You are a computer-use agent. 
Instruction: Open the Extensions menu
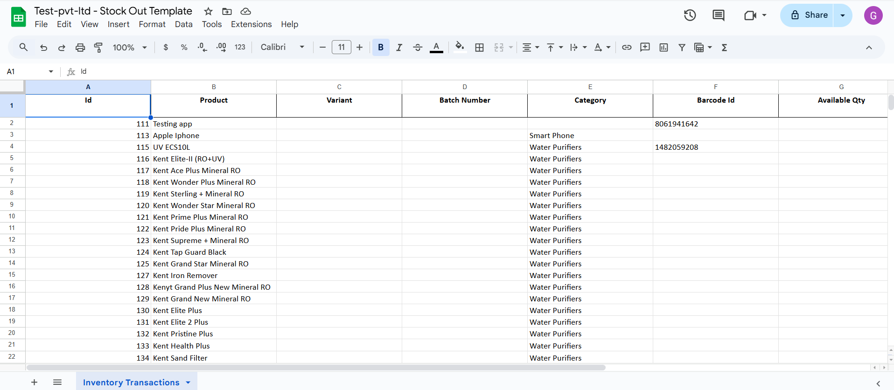coord(251,24)
